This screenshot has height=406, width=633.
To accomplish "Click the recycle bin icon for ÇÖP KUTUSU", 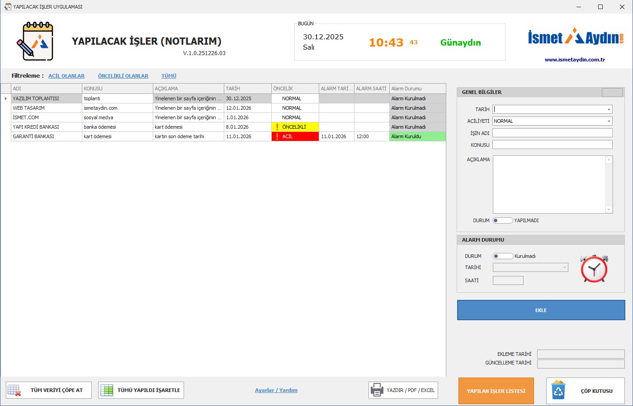I will tap(558, 391).
